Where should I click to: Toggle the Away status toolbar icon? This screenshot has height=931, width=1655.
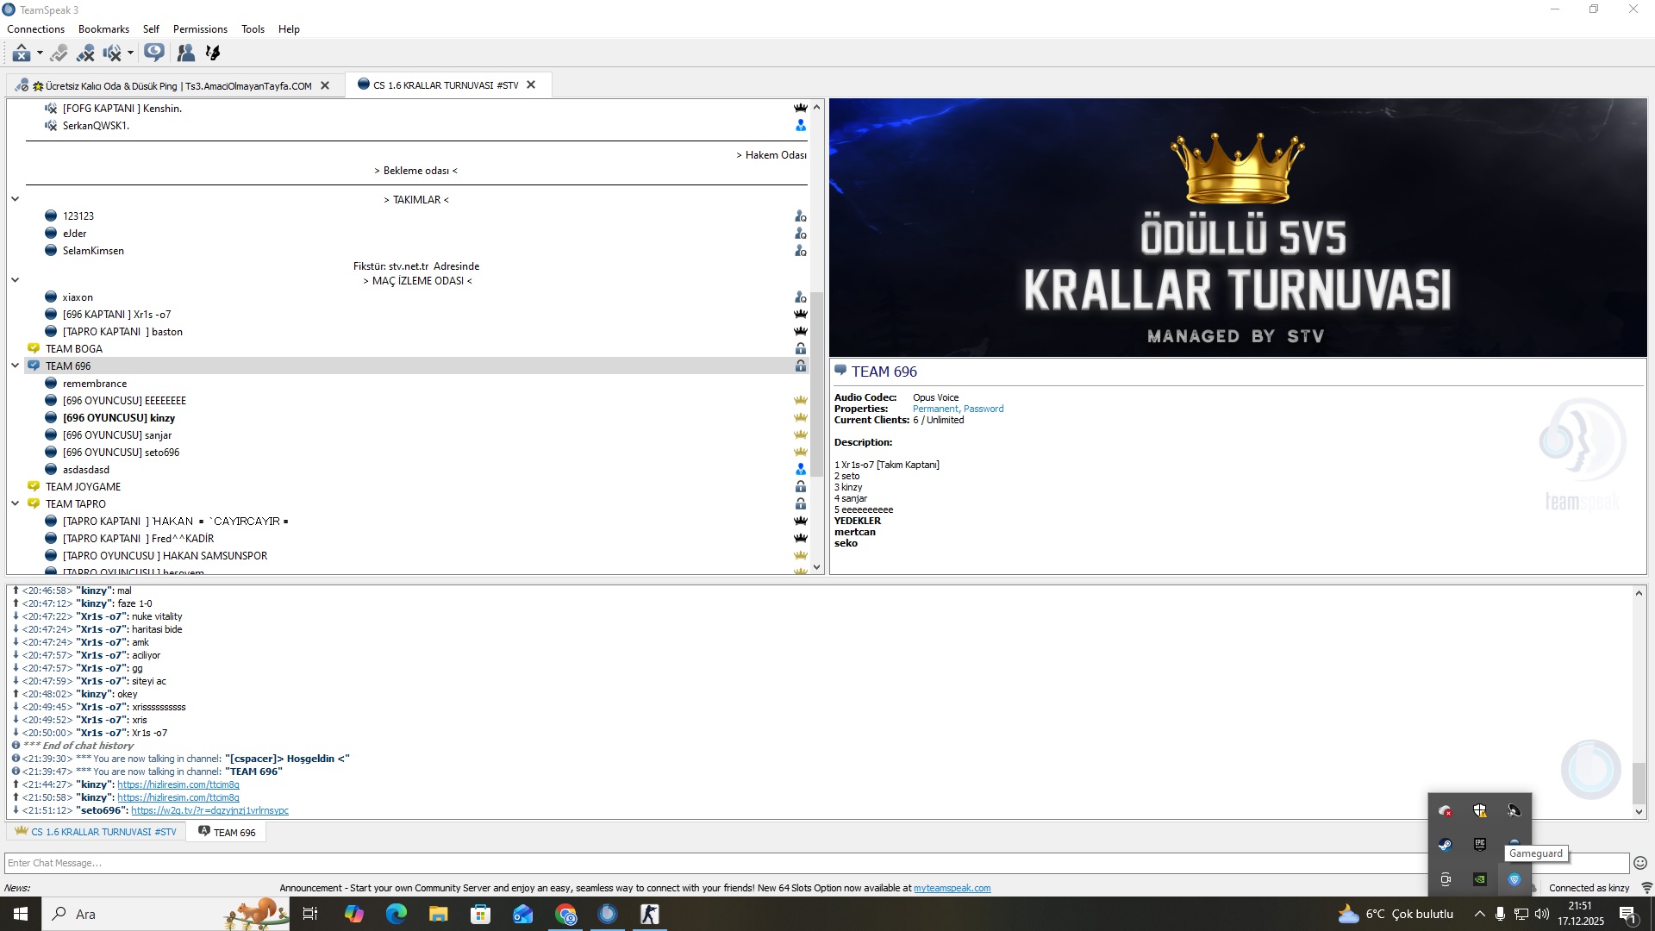point(59,53)
